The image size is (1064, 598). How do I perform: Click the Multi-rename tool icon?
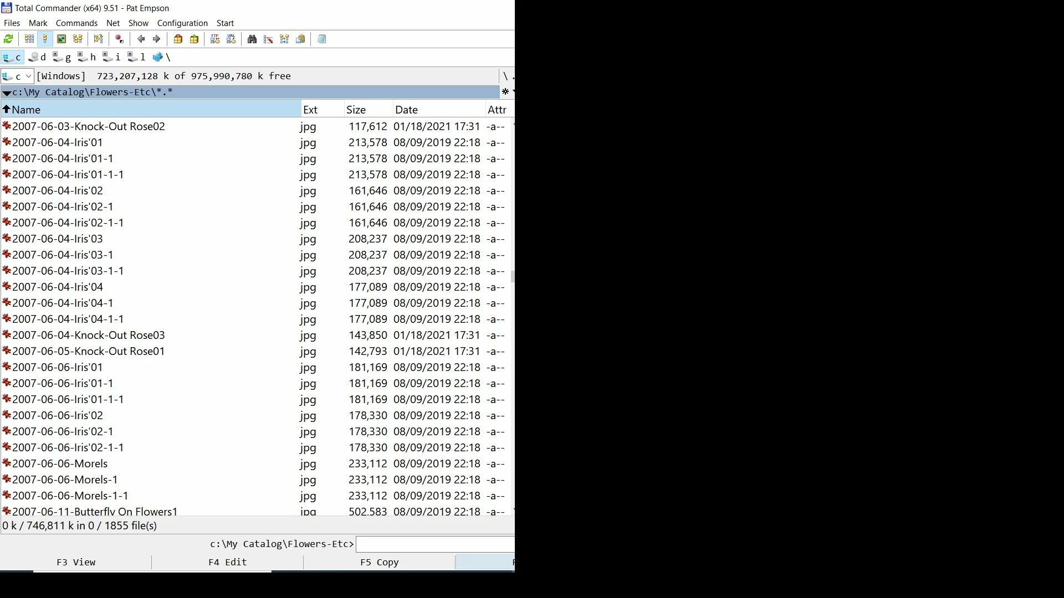(x=268, y=39)
